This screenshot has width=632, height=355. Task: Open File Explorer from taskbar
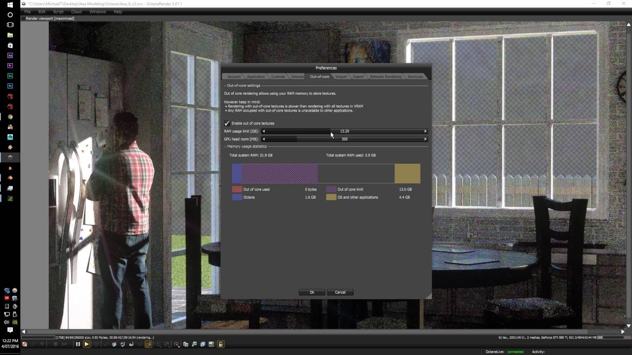coord(10,35)
